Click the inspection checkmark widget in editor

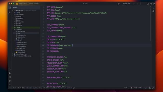pyautogui.click(x=150, y=7)
